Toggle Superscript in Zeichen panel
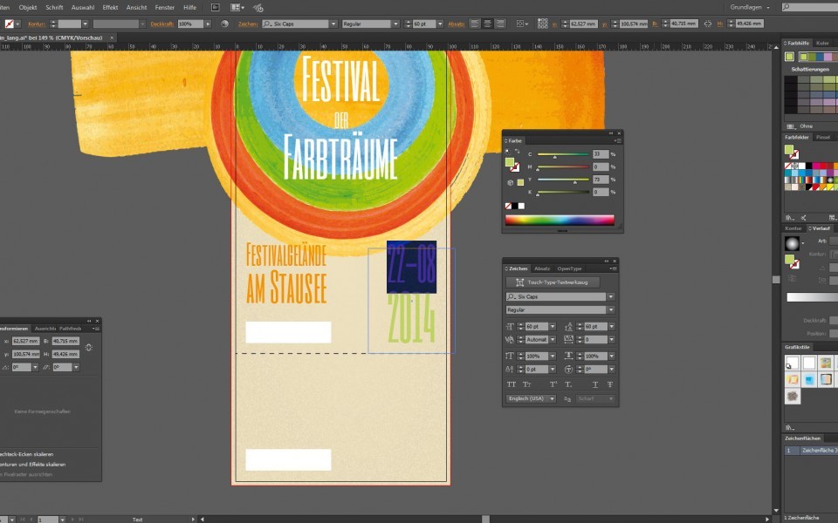Viewport: 838px width, 523px height. click(x=553, y=384)
